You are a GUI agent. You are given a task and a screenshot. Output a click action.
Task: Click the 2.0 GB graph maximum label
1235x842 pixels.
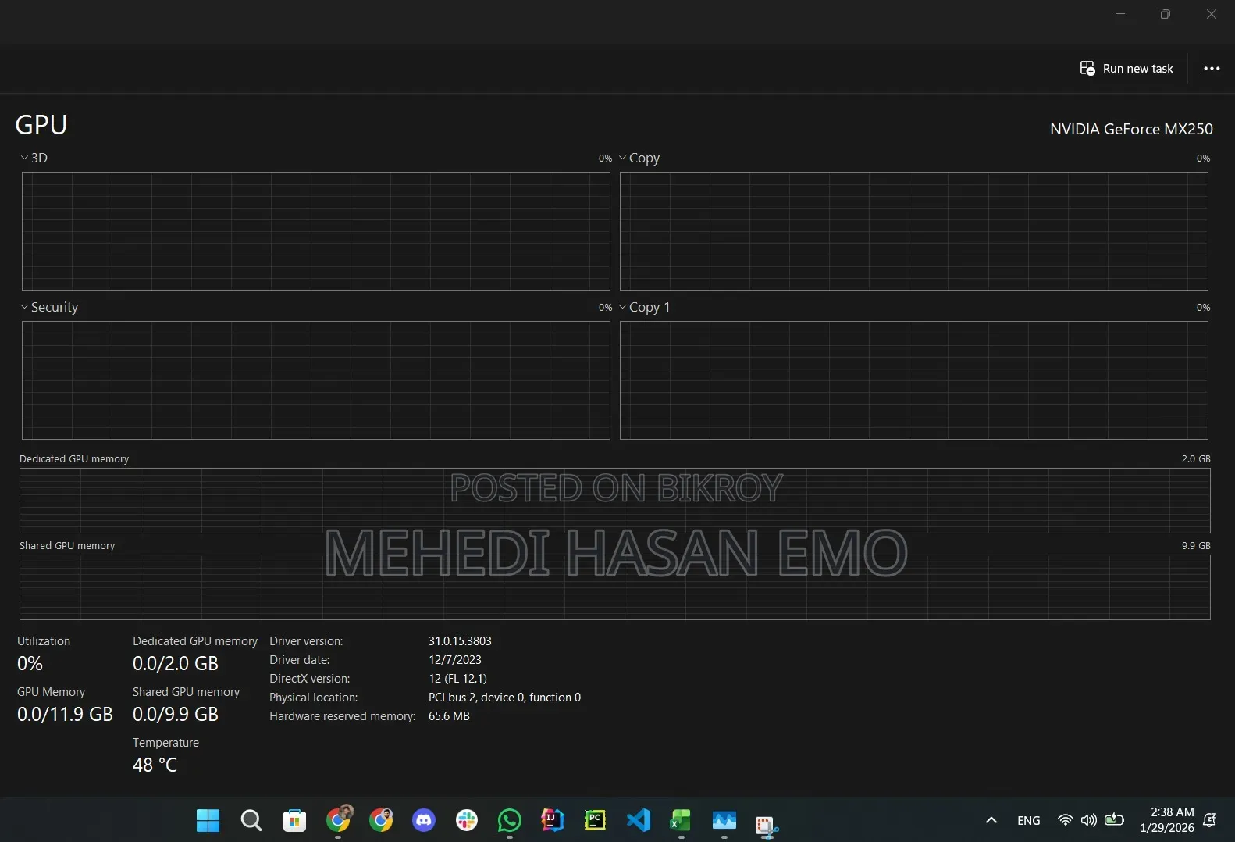[1196, 458]
